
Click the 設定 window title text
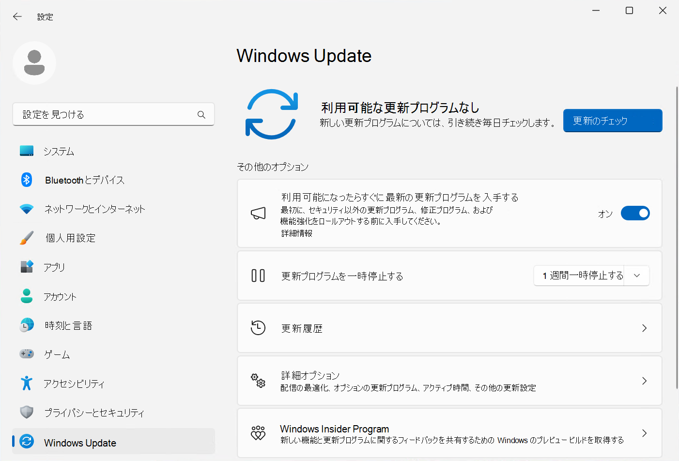click(x=45, y=17)
